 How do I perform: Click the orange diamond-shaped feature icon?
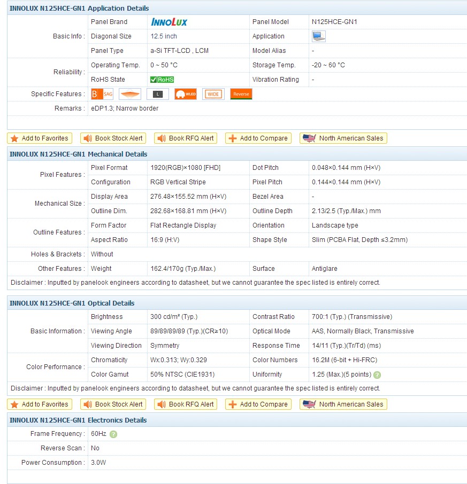(130, 94)
